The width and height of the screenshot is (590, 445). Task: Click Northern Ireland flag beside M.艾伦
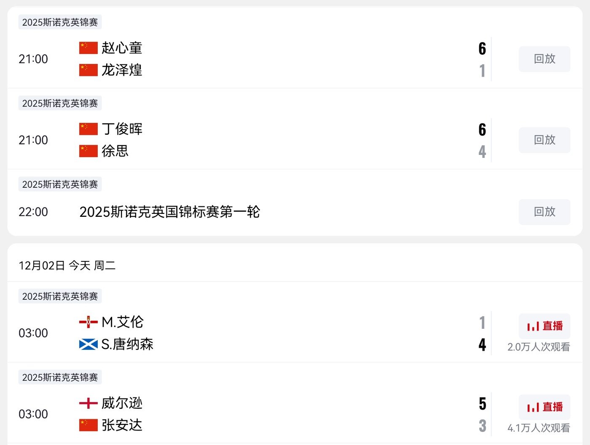point(88,322)
